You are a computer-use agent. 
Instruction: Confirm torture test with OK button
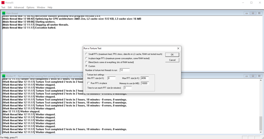click(172, 55)
